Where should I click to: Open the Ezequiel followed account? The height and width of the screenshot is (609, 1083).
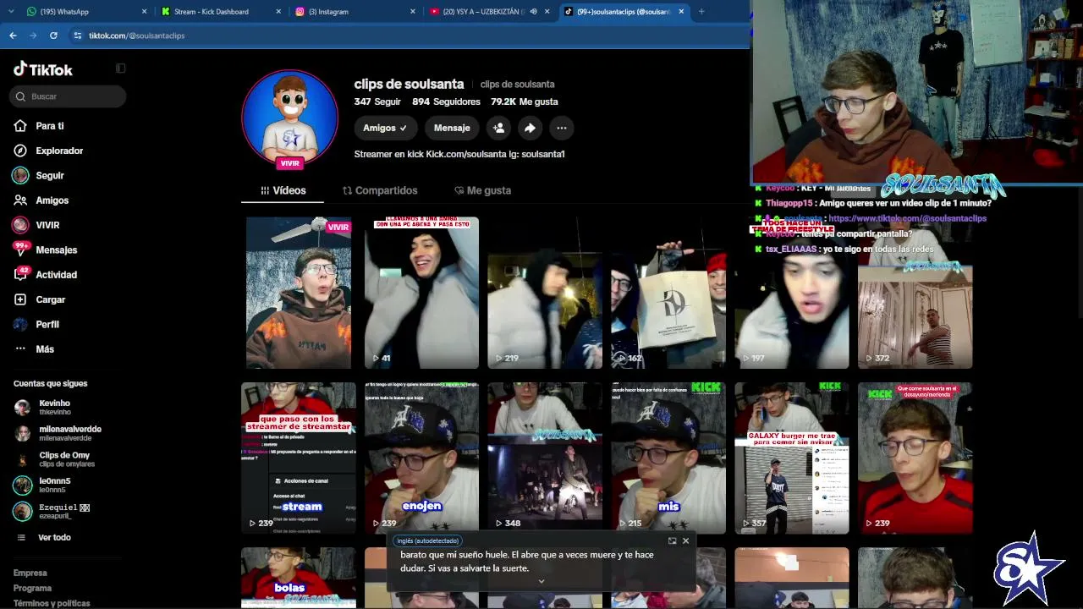pyautogui.click(x=52, y=512)
